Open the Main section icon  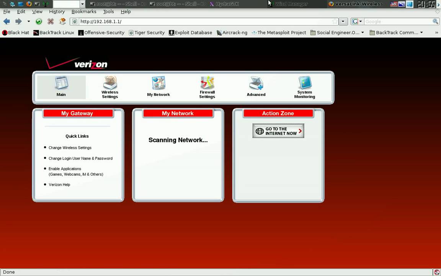pos(61,84)
